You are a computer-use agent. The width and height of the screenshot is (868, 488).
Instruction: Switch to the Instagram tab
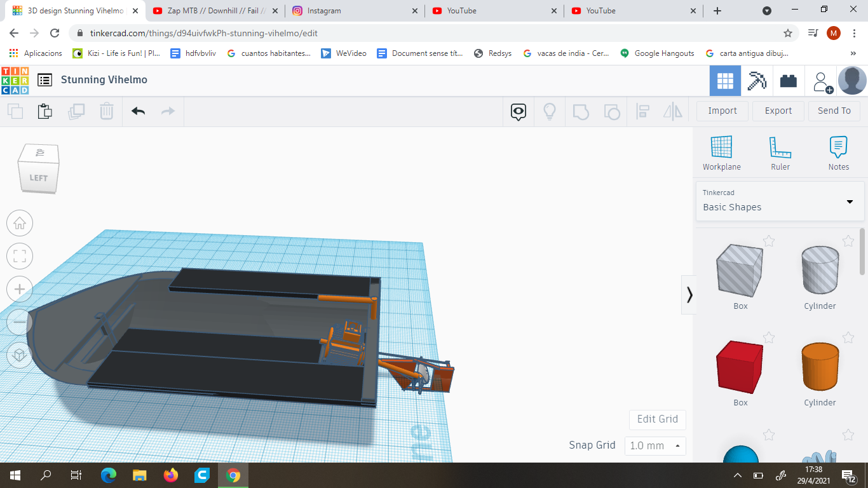pyautogui.click(x=355, y=11)
